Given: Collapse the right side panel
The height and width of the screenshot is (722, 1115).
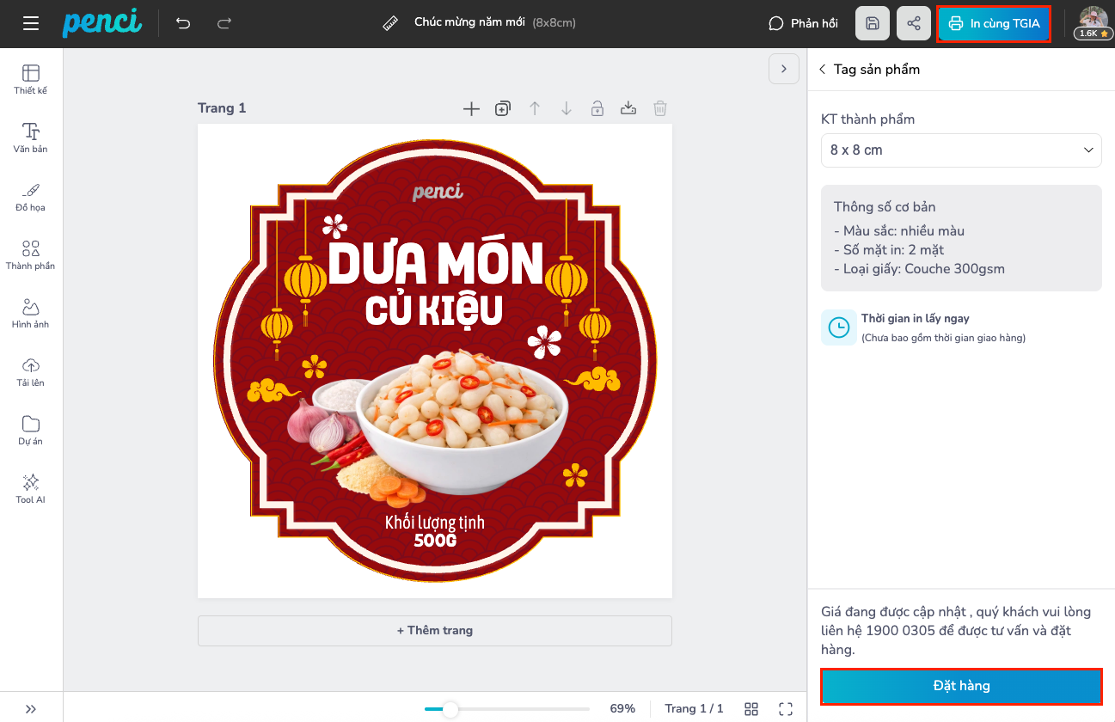Looking at the screenshot, I should [x=783, y=69].
